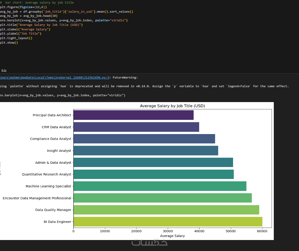Screen dimensions: 299x251
Task: Click the plt.tight_layout() code line
Action: point(16,38)
